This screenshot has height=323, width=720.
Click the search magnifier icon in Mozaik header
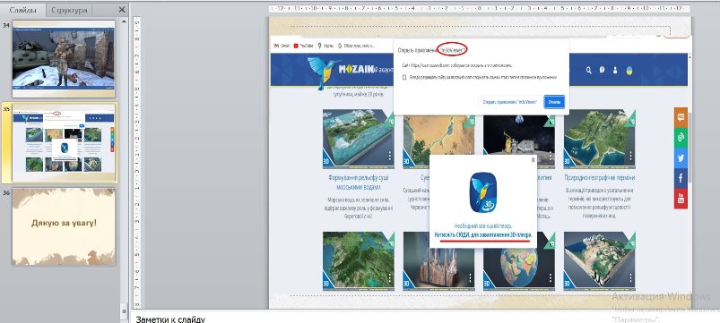(x=589, y=70)
